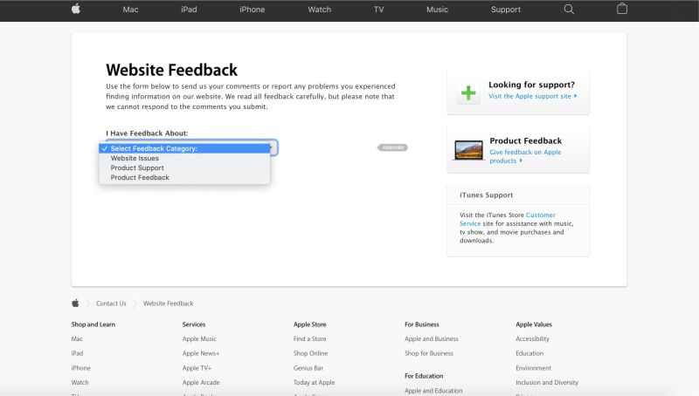Open iPhone link in footer

(x=80, y=368)
